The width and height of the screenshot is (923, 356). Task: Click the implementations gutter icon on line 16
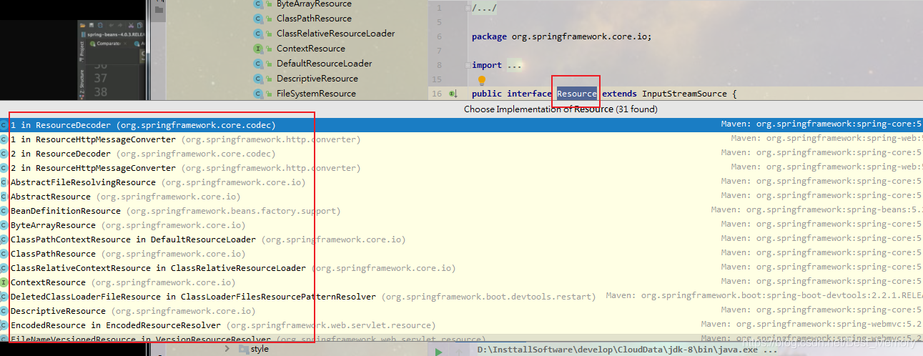pyautogui.click(x=453, y=94)
